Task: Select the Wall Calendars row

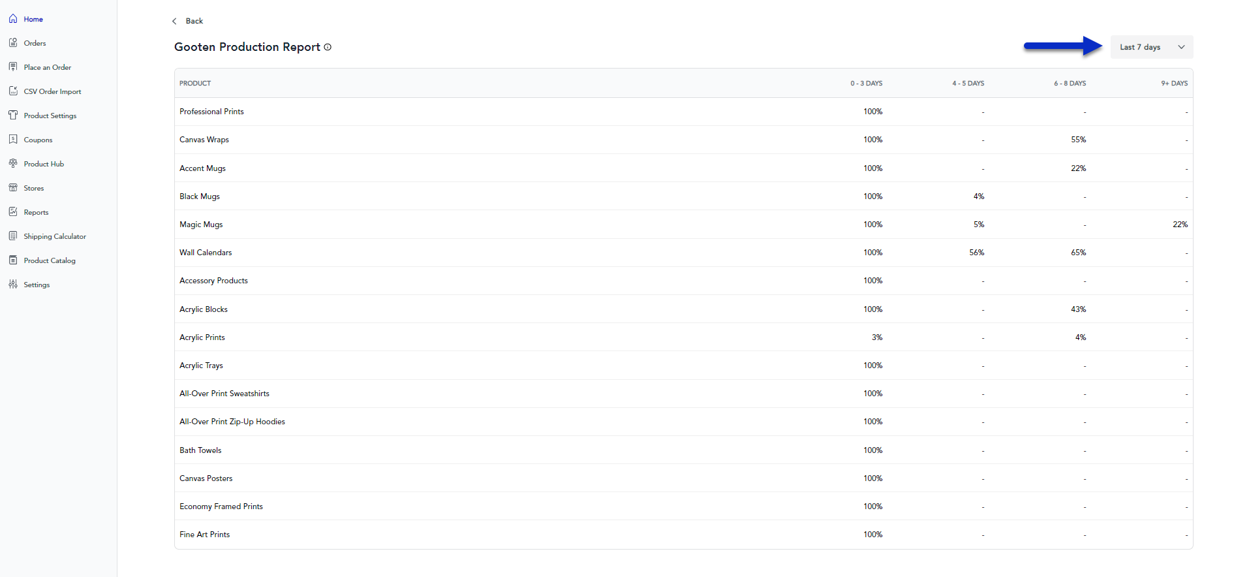Action: pos(206,253)
